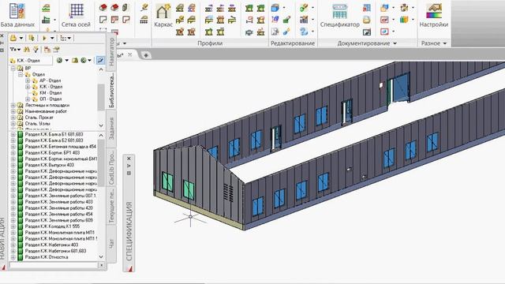Select the Каркас frame tool
505x284 pixels.
point(163,16)
